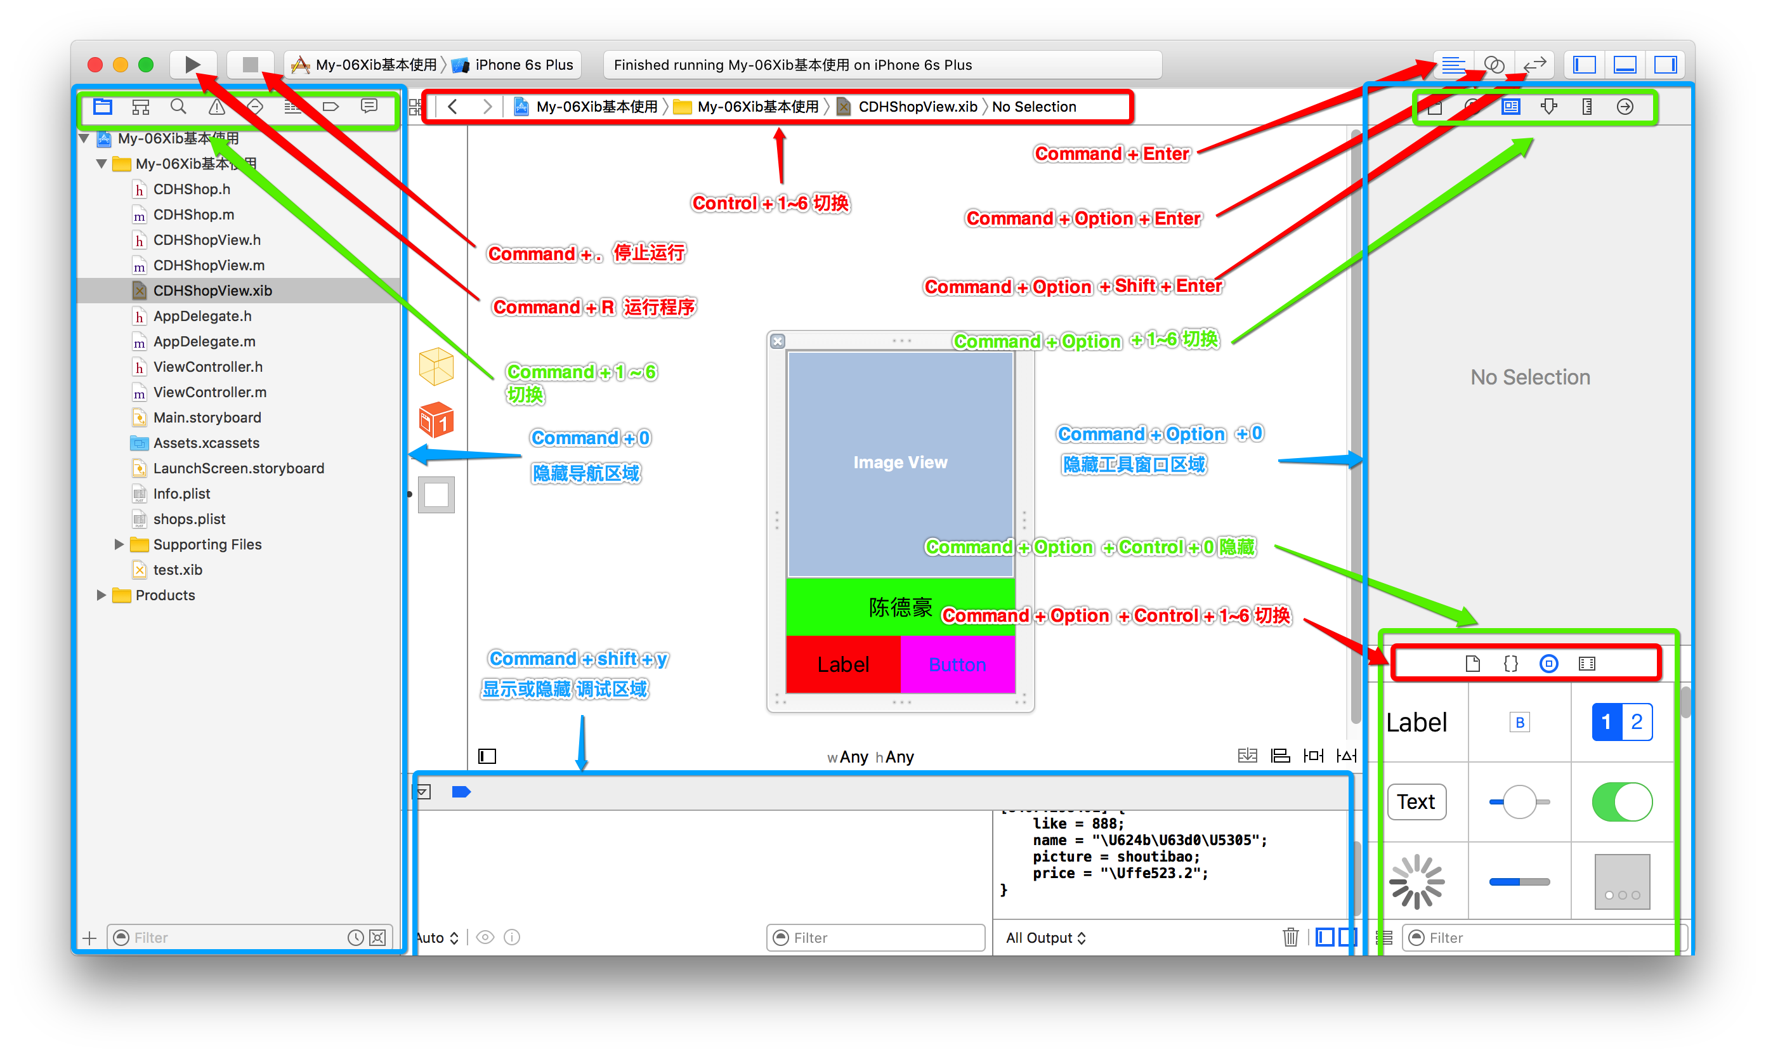Toggle the utilities panel visibility
Image resolution: width=1766 pixels, height=1057 pixels.
pos(1665,65)
